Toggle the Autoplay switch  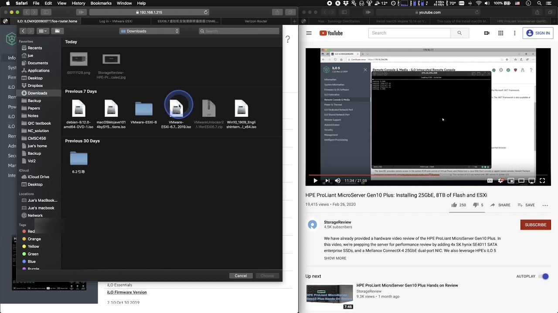point(543,276)
